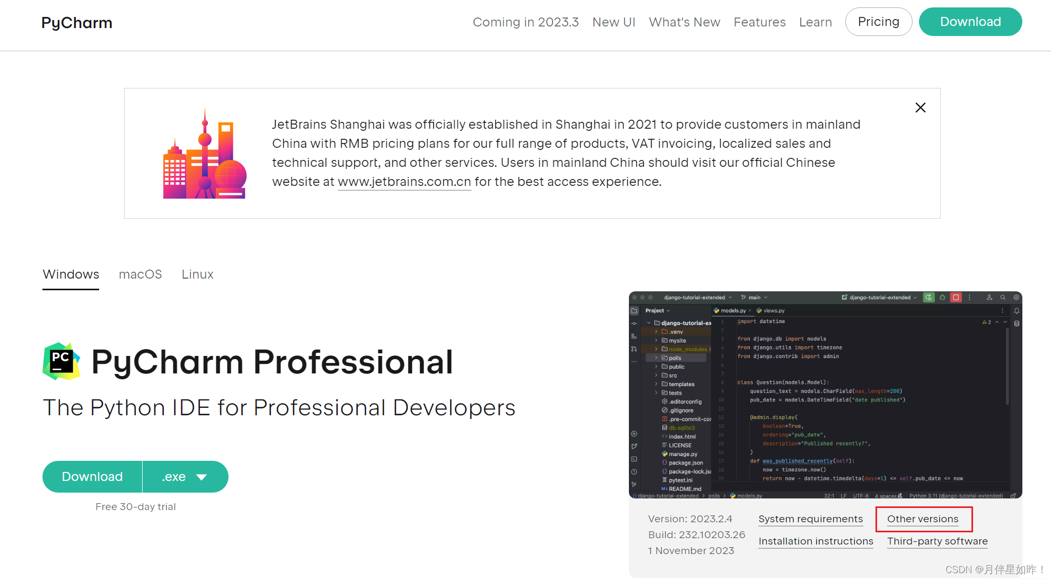Click the PyCharm logo in header
1051x580 pixels.
(x=77, y=23)
